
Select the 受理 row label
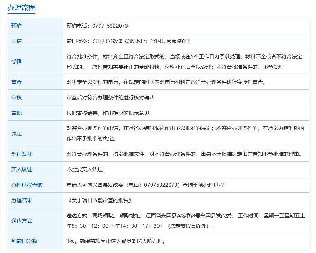coord(17,62)
